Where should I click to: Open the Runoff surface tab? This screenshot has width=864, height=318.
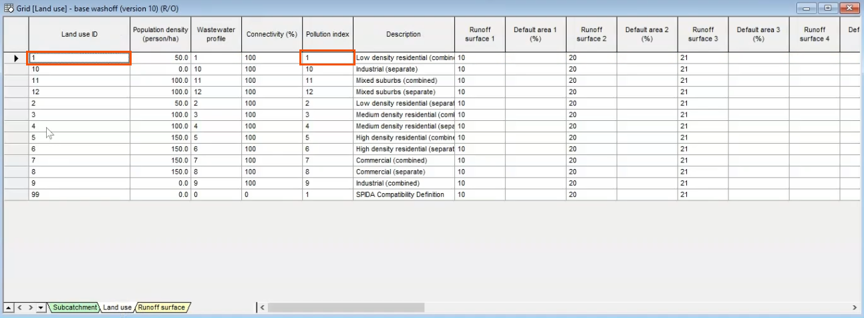point(162,307)
